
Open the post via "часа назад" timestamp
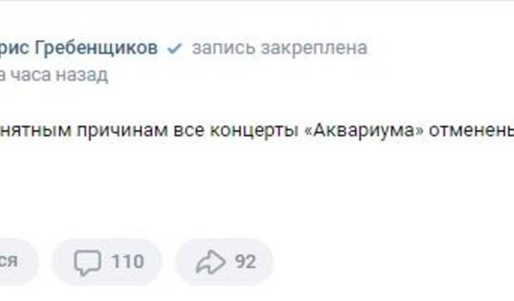[x=54, y=75]
